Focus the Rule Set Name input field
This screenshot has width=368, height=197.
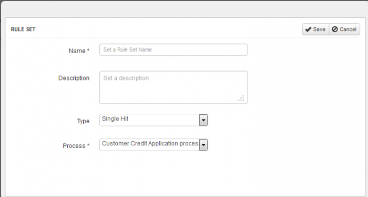tap(173, 50)
